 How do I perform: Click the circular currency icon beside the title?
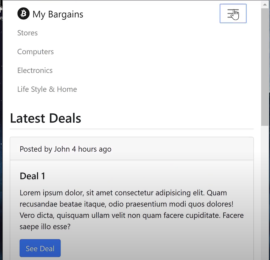[23, 13]
